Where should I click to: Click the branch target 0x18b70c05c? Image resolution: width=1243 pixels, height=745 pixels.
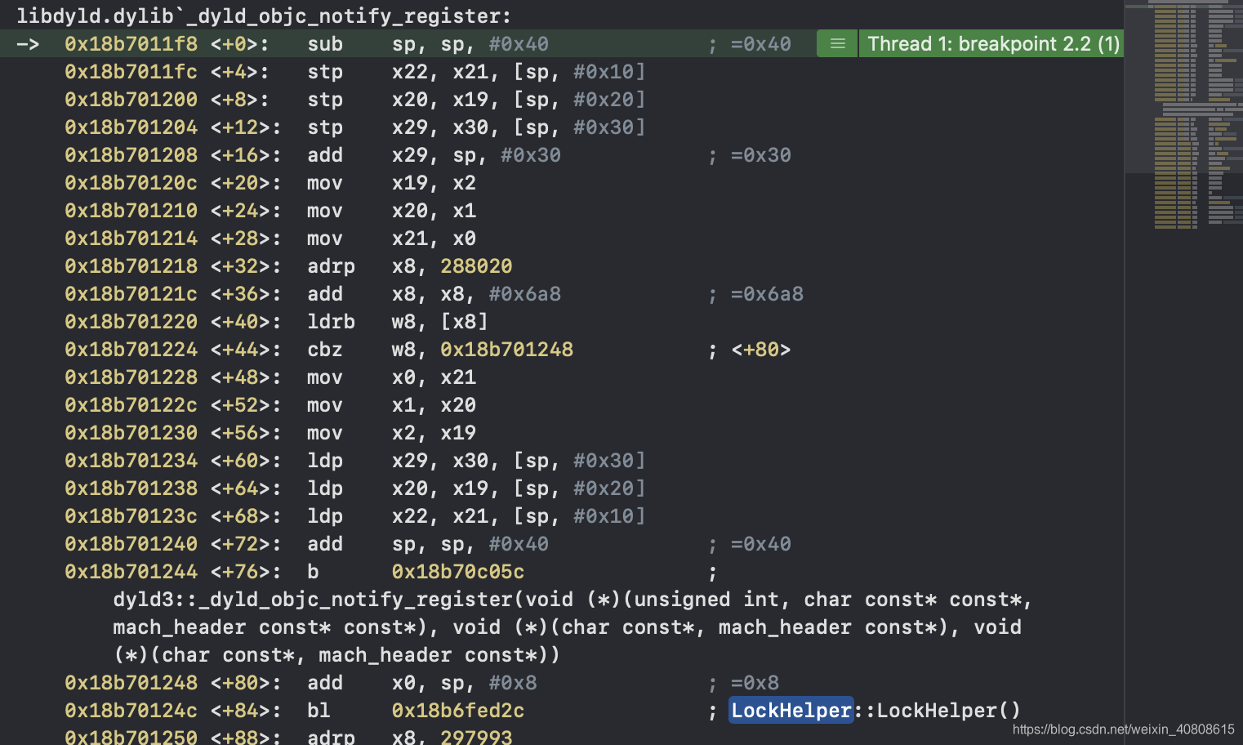(x=458, y=572)
